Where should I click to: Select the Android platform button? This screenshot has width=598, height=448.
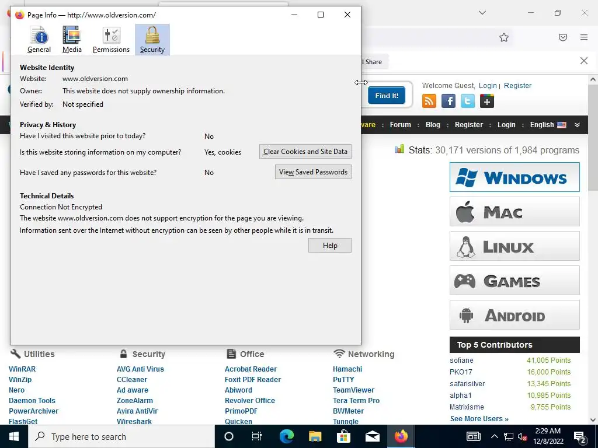point(514,314)
